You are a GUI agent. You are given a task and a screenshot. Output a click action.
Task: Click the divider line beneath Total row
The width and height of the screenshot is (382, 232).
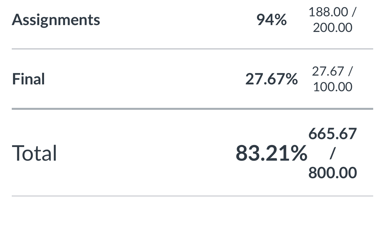coord(192,196)
